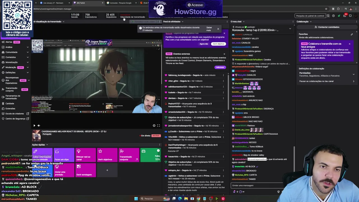Open the preview player settings gear

click(x=154, y=126)
